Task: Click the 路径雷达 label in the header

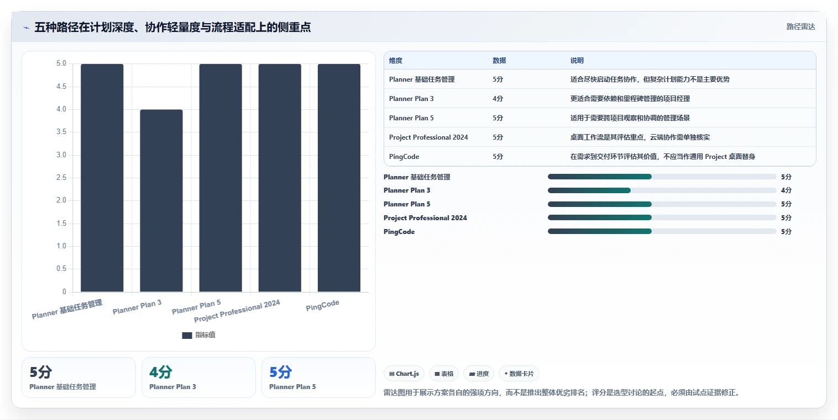Action: 800,26
